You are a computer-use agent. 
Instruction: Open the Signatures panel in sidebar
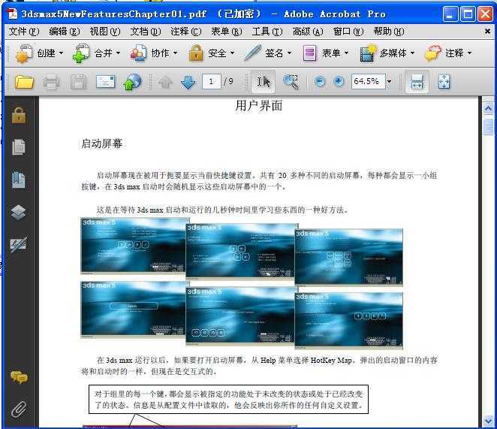[18, 244]
